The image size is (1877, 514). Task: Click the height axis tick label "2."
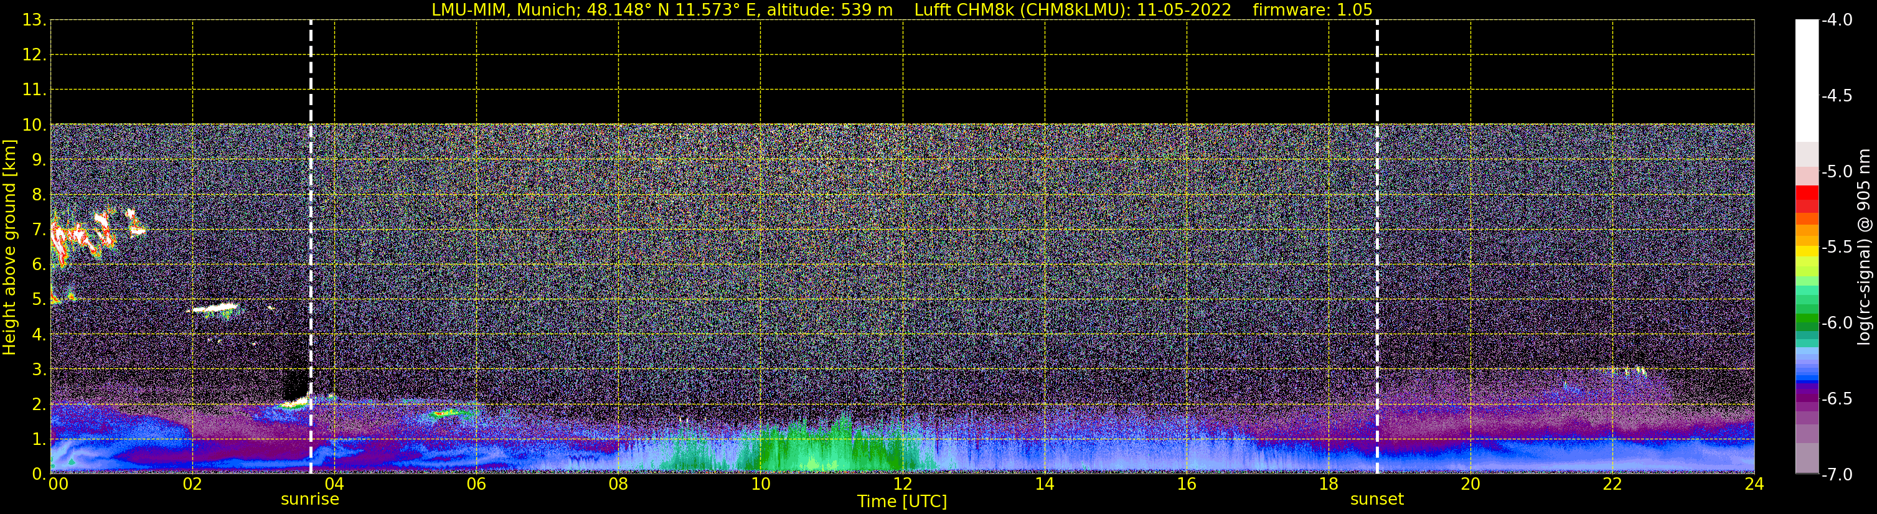pyautogui.click(x=39, y=404)
